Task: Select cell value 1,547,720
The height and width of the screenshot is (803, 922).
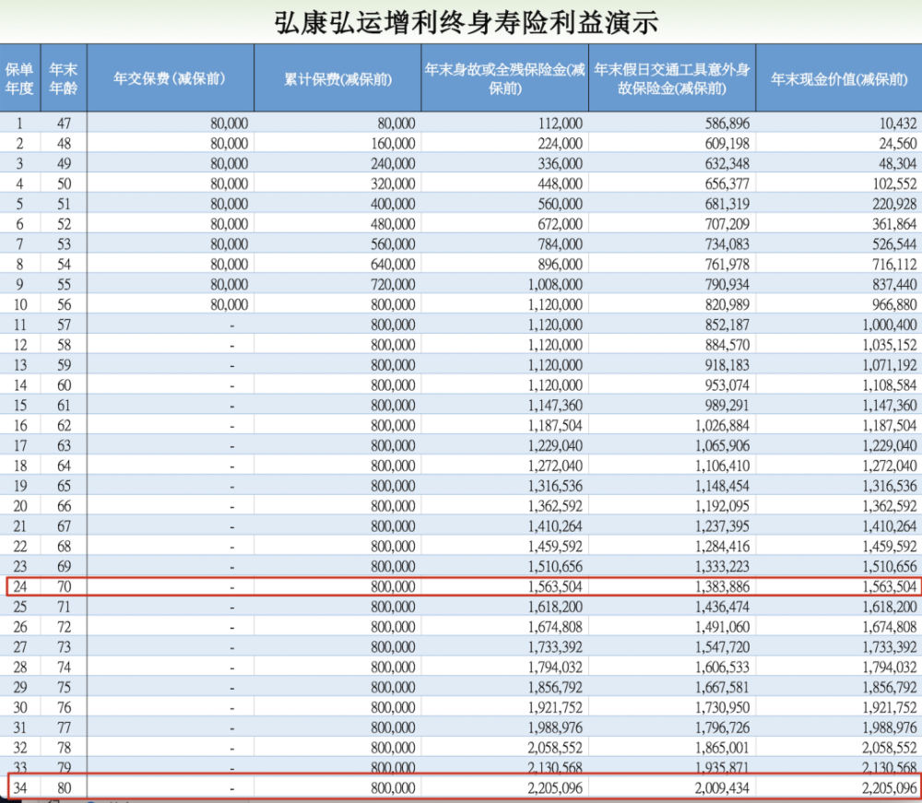Action: click(x=723, y=646)
